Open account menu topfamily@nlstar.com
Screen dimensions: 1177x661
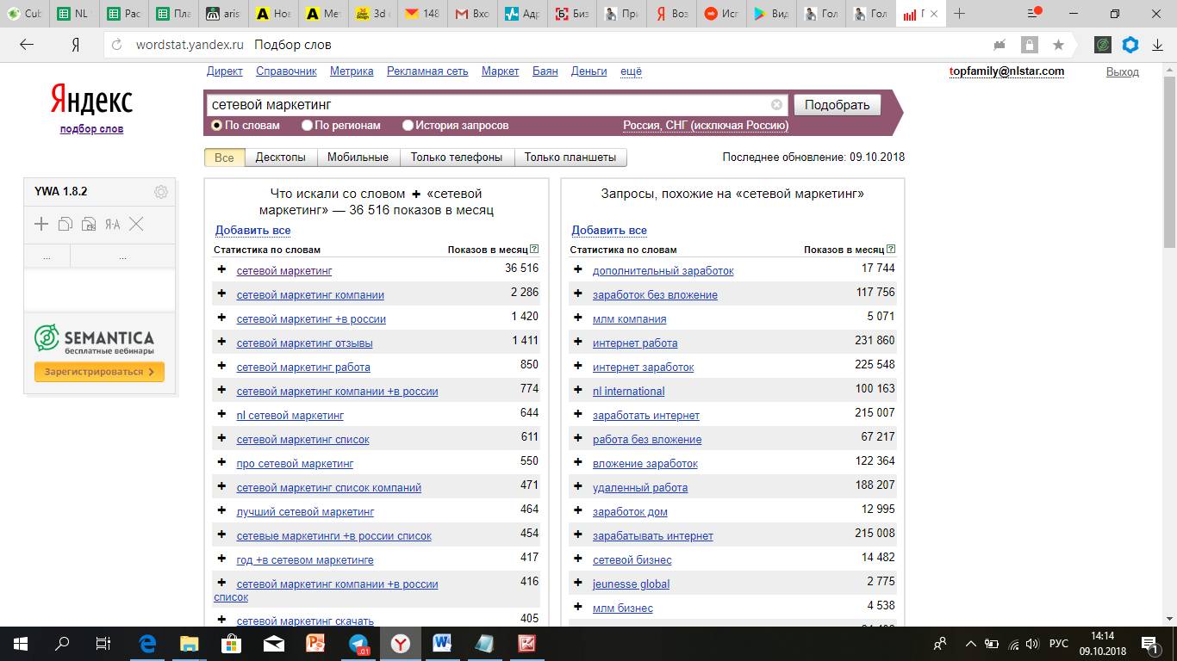tap(1006, 71)
